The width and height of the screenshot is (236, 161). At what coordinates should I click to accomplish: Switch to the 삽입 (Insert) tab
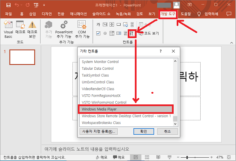click(32, 14)
